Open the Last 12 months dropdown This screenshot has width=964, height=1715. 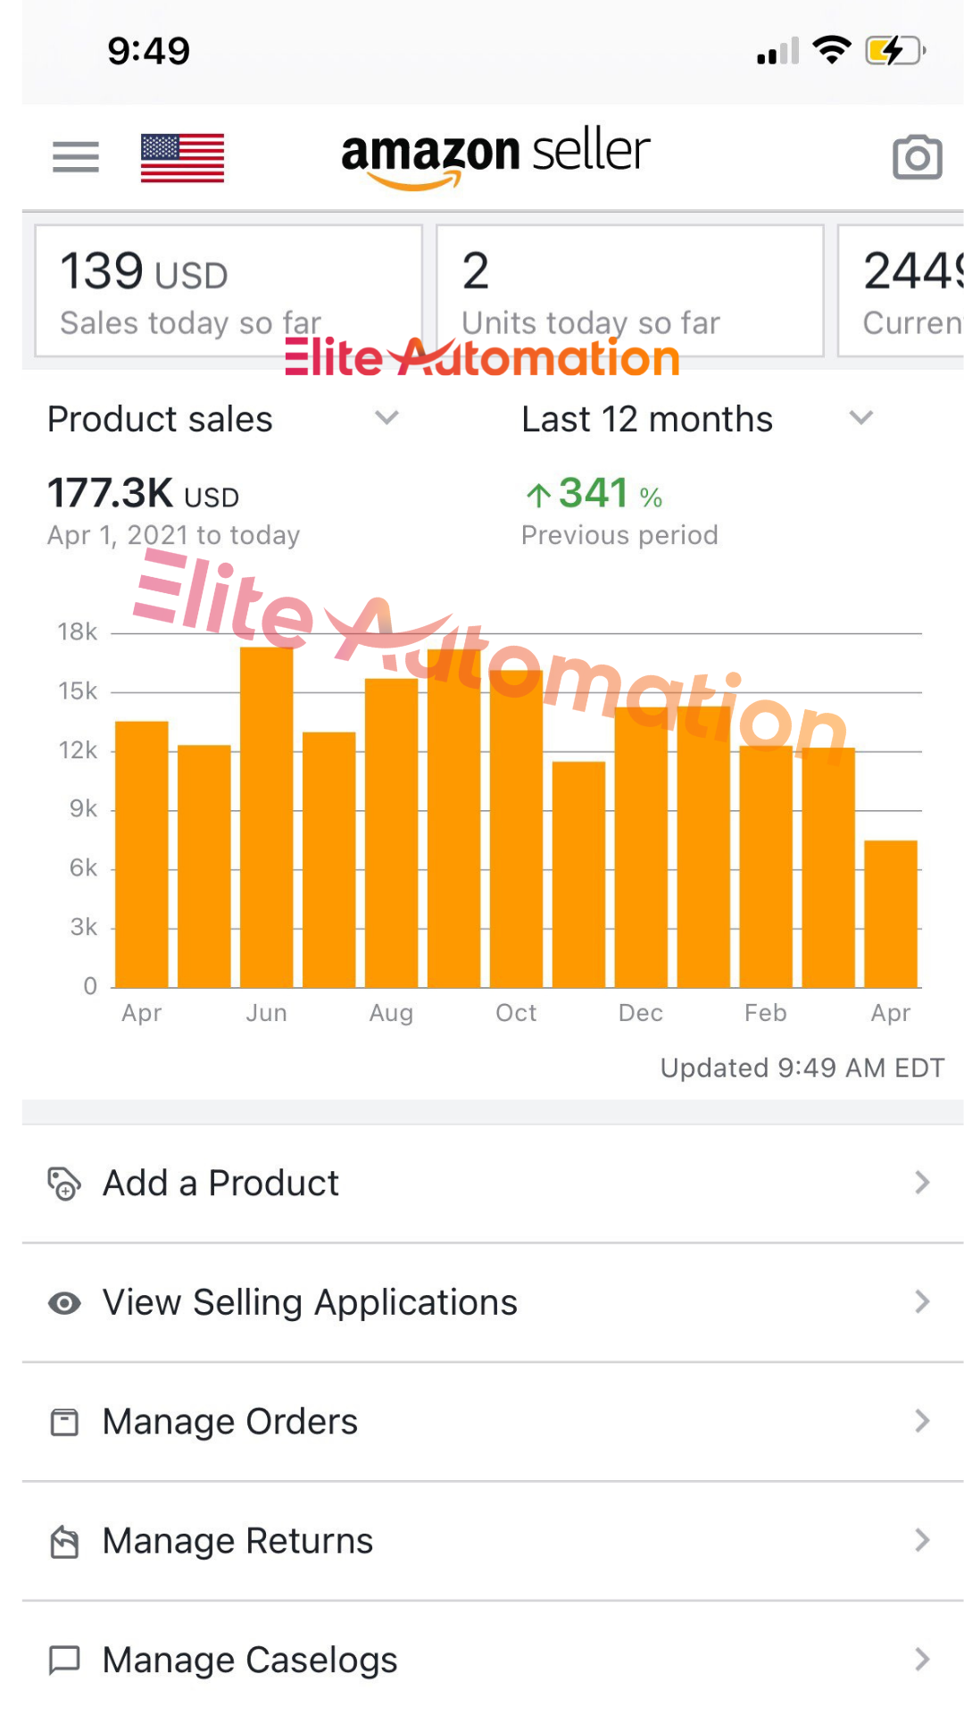pyautogui.click(x=860, y=418)
